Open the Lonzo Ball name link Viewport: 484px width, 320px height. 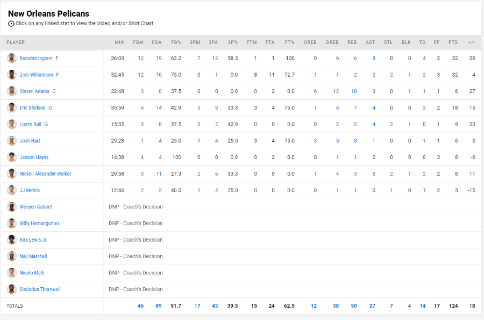tap(30, 124)
